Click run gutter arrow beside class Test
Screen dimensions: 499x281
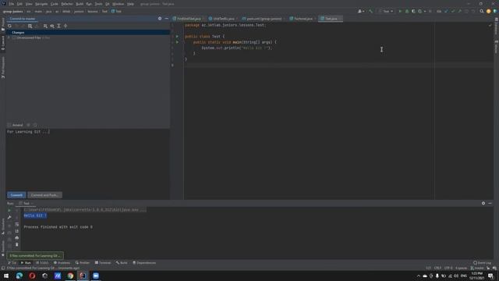[177, 37]
